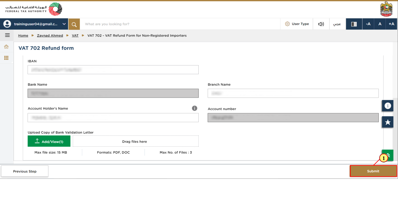This screenshot has height=208, width=398.
Task: Click the 'Max file size: 15 MB' text
Action: pos(51,152)
